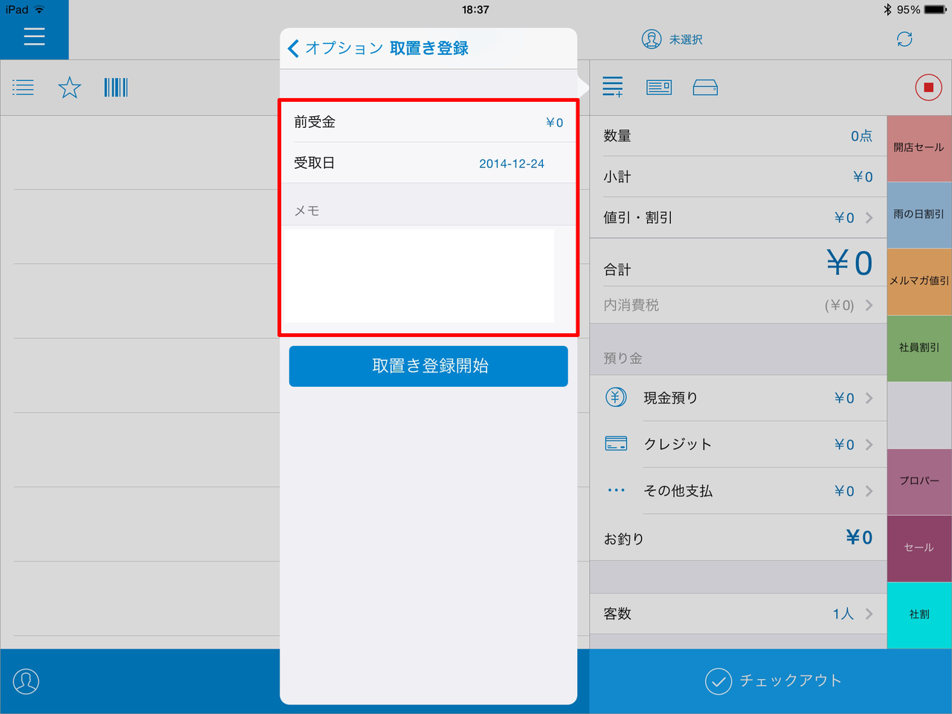The height and width of the screenshot is (714, 952).
Task: Apply 雨の日割引 discount tile
Action: (919, 215)
